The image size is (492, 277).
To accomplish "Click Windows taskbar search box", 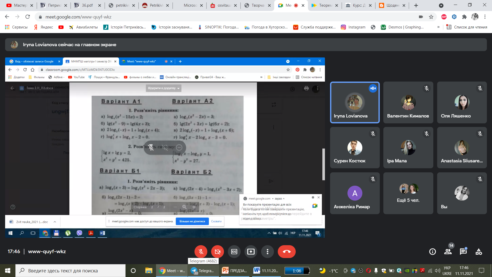I will [x=70, y=271].
